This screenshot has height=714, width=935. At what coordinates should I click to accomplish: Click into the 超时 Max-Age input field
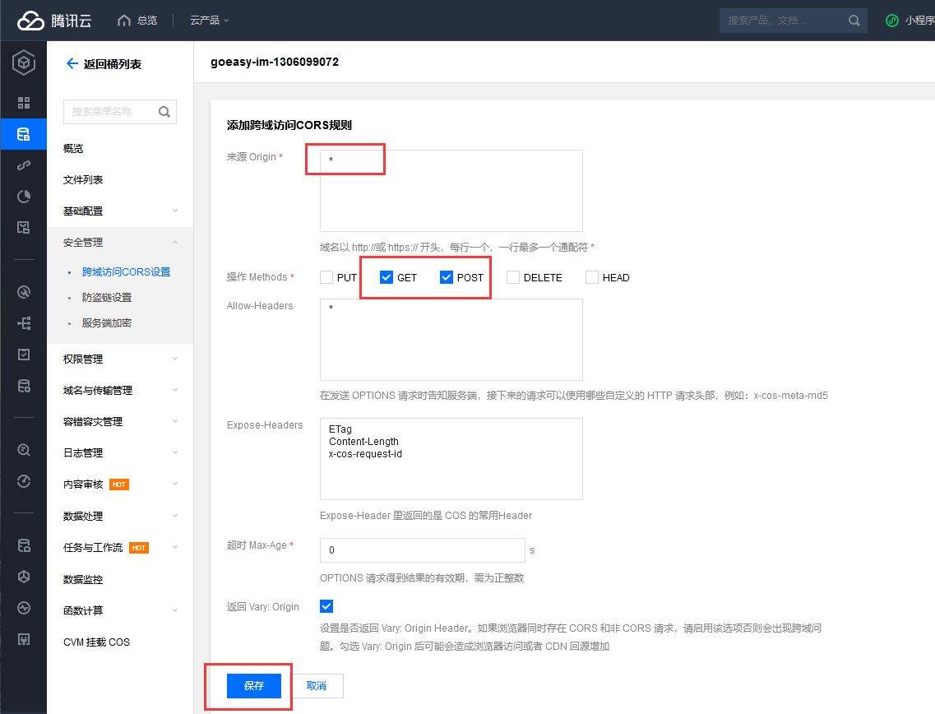422,550
